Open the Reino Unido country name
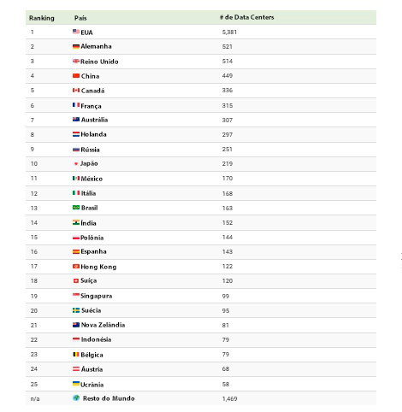402x412 pixels. point(99,62)
